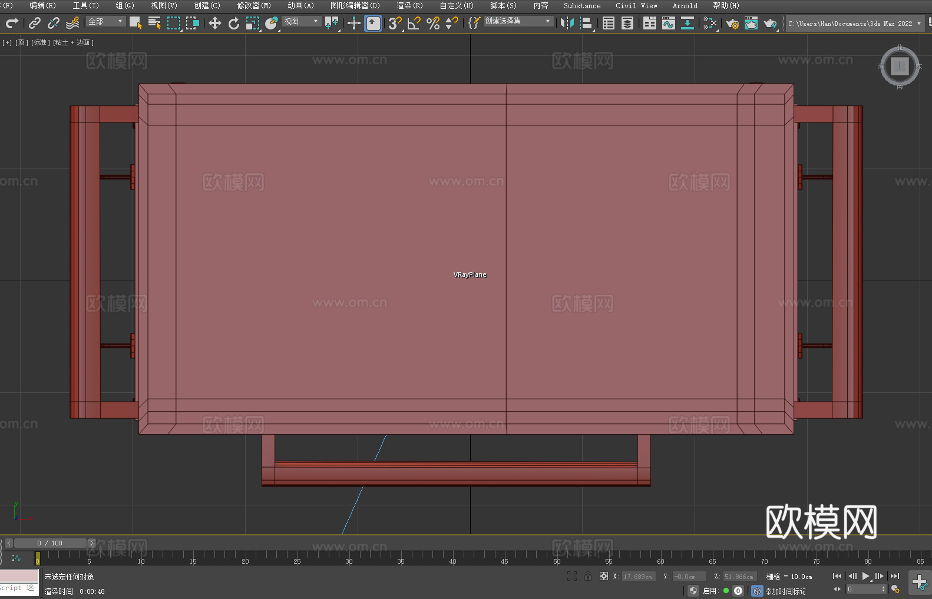Click the Align tool icon
The width and height of the screenshot is (932, 599).
[x=586, y=23]
